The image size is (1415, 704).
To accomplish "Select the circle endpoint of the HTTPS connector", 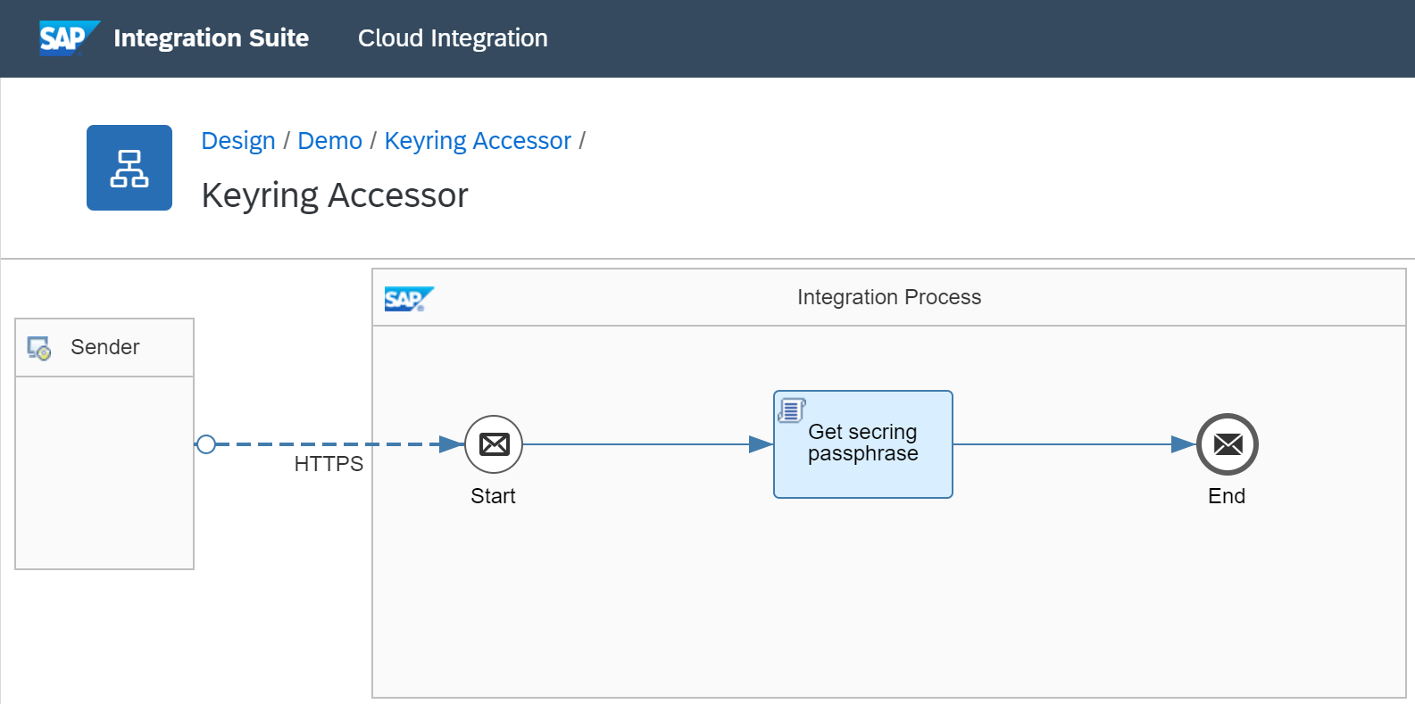I will click(x=206, y=444).
